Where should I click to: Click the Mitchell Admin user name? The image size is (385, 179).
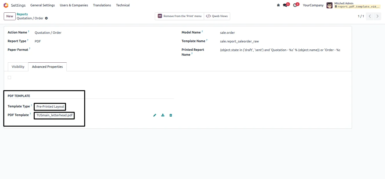(x=344, y=3)
